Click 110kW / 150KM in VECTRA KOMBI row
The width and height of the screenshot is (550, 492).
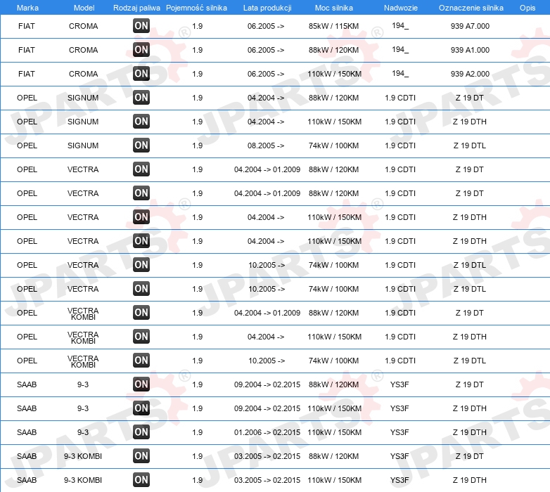click(x=334, y=337)
